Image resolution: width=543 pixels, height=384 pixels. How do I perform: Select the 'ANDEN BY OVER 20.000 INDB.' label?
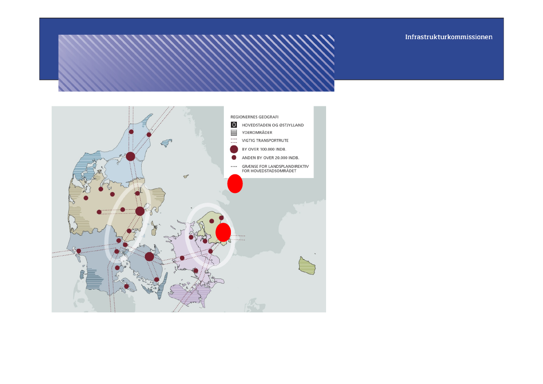click(x=270, y=158)
